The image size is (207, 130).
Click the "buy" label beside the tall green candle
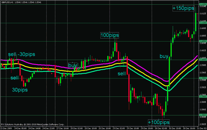(164, 56)
